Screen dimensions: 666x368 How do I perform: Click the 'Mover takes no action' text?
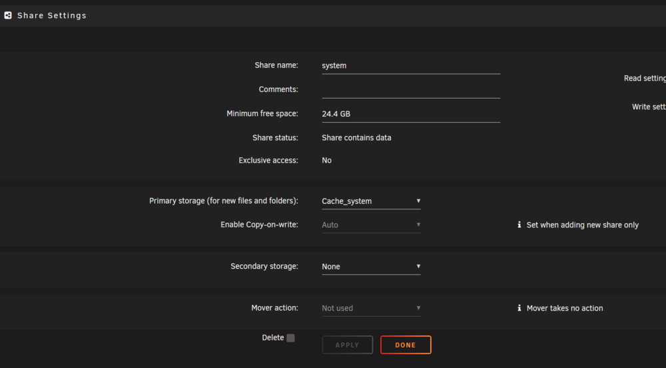coord(565,309)
